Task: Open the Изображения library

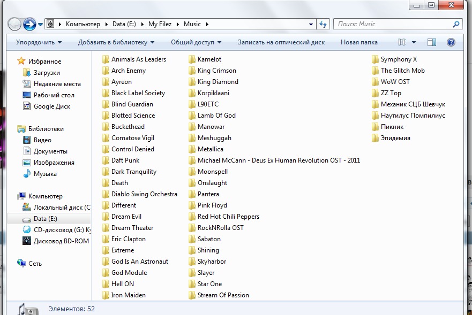Action: pos(54,163)
